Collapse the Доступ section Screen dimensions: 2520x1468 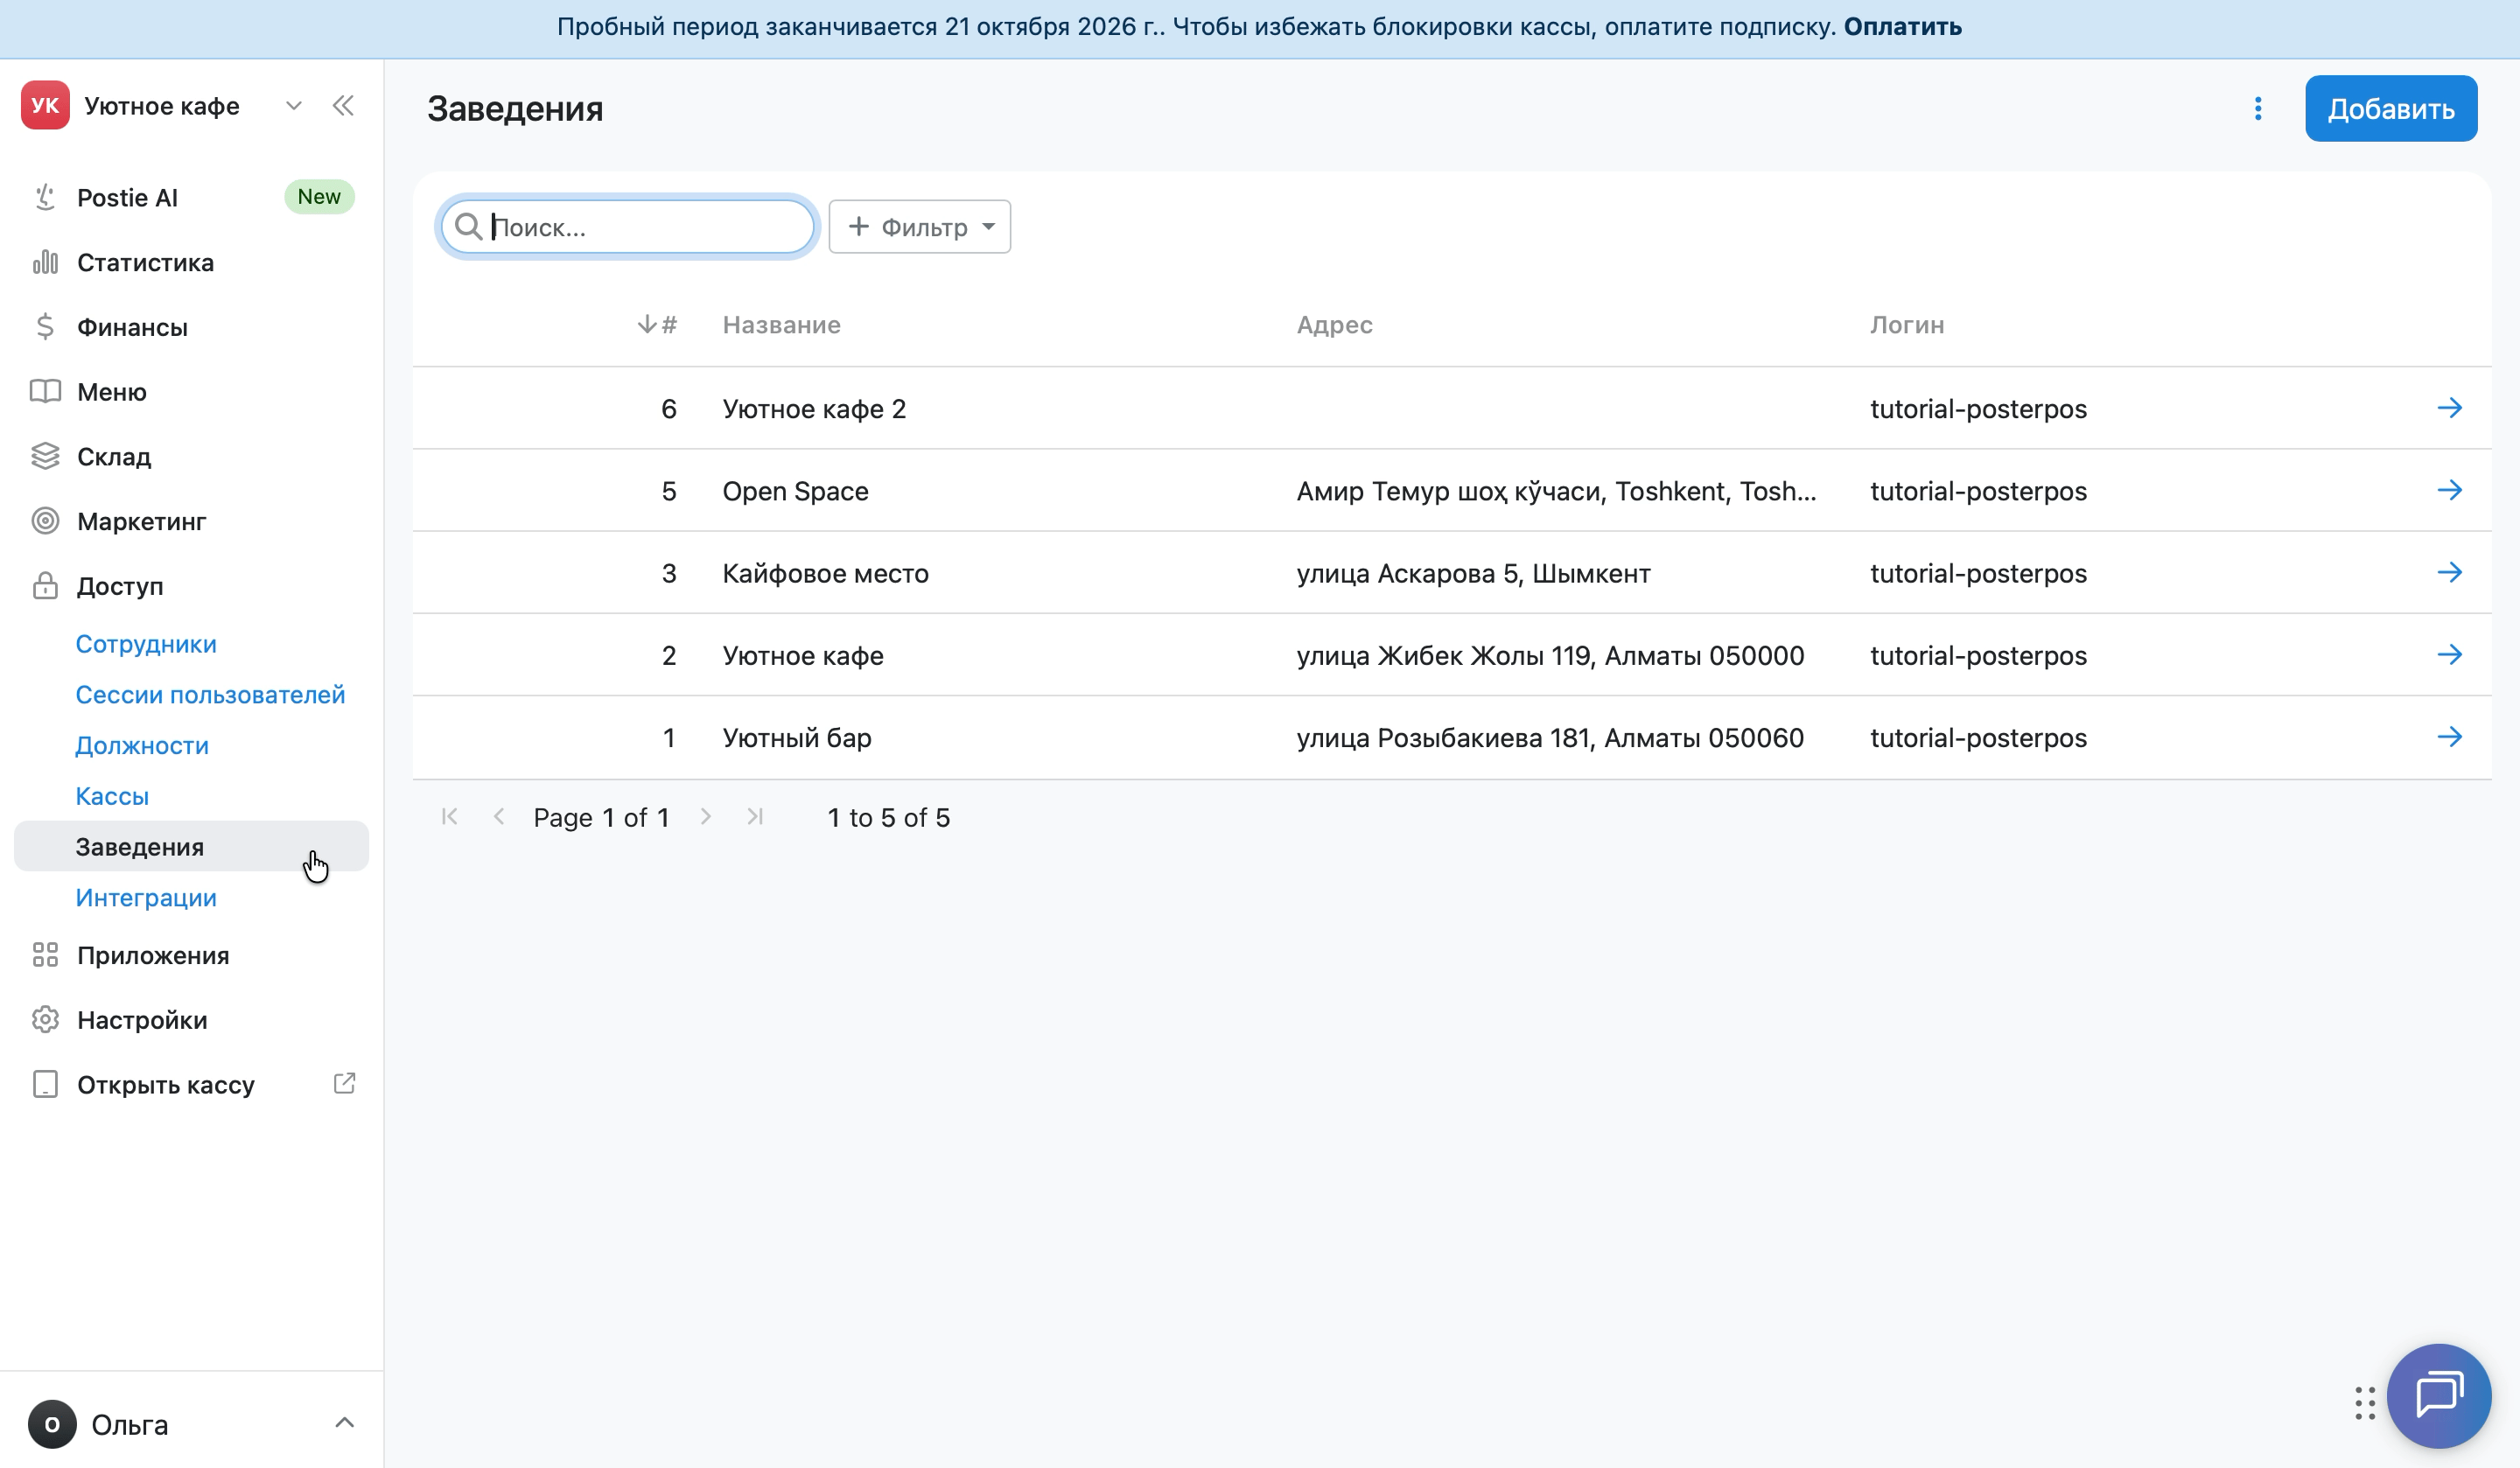(x=120, y=586)
